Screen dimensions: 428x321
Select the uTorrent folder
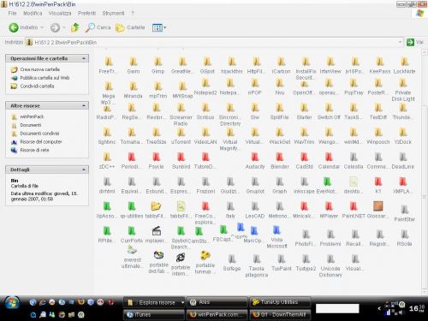(181, 136)
